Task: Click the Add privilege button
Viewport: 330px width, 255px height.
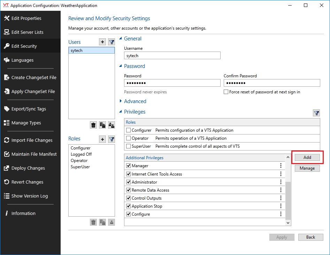Action: point(307,157)
